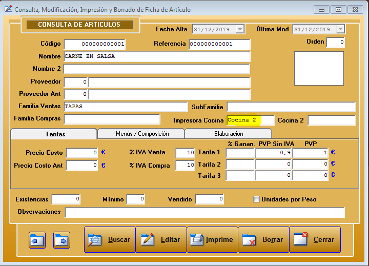
Task: Click the Orden input field
Action: pyautogui.click(x=336, y=42)
